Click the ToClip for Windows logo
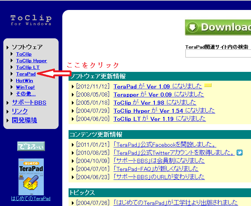Image resolution: width=251 pixels, height=206 pixels. coord(31,20)
